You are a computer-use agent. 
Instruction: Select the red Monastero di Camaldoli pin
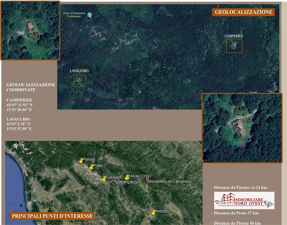147,179
